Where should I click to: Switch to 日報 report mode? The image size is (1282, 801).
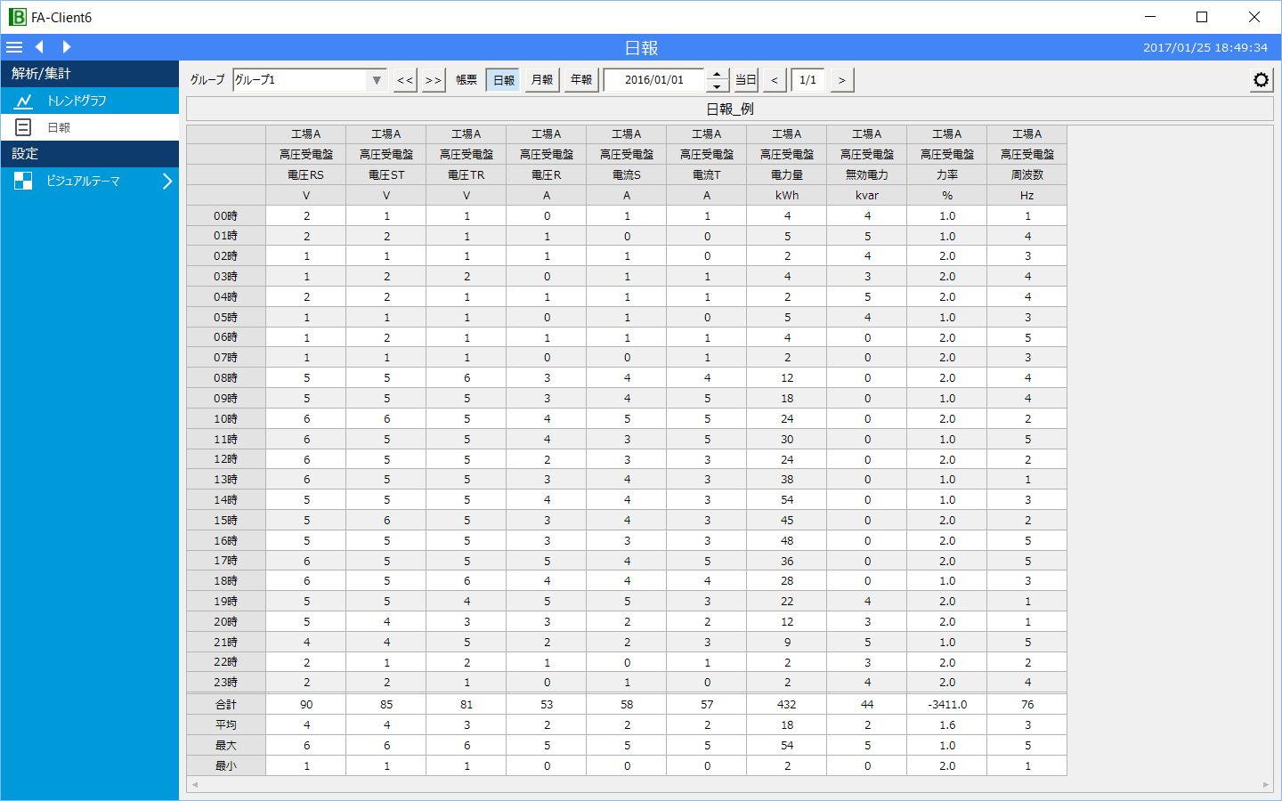click(504, 80)
